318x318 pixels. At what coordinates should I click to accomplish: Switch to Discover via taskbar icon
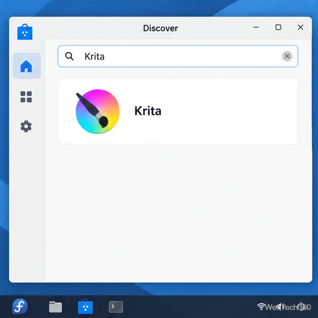(85, 306)
